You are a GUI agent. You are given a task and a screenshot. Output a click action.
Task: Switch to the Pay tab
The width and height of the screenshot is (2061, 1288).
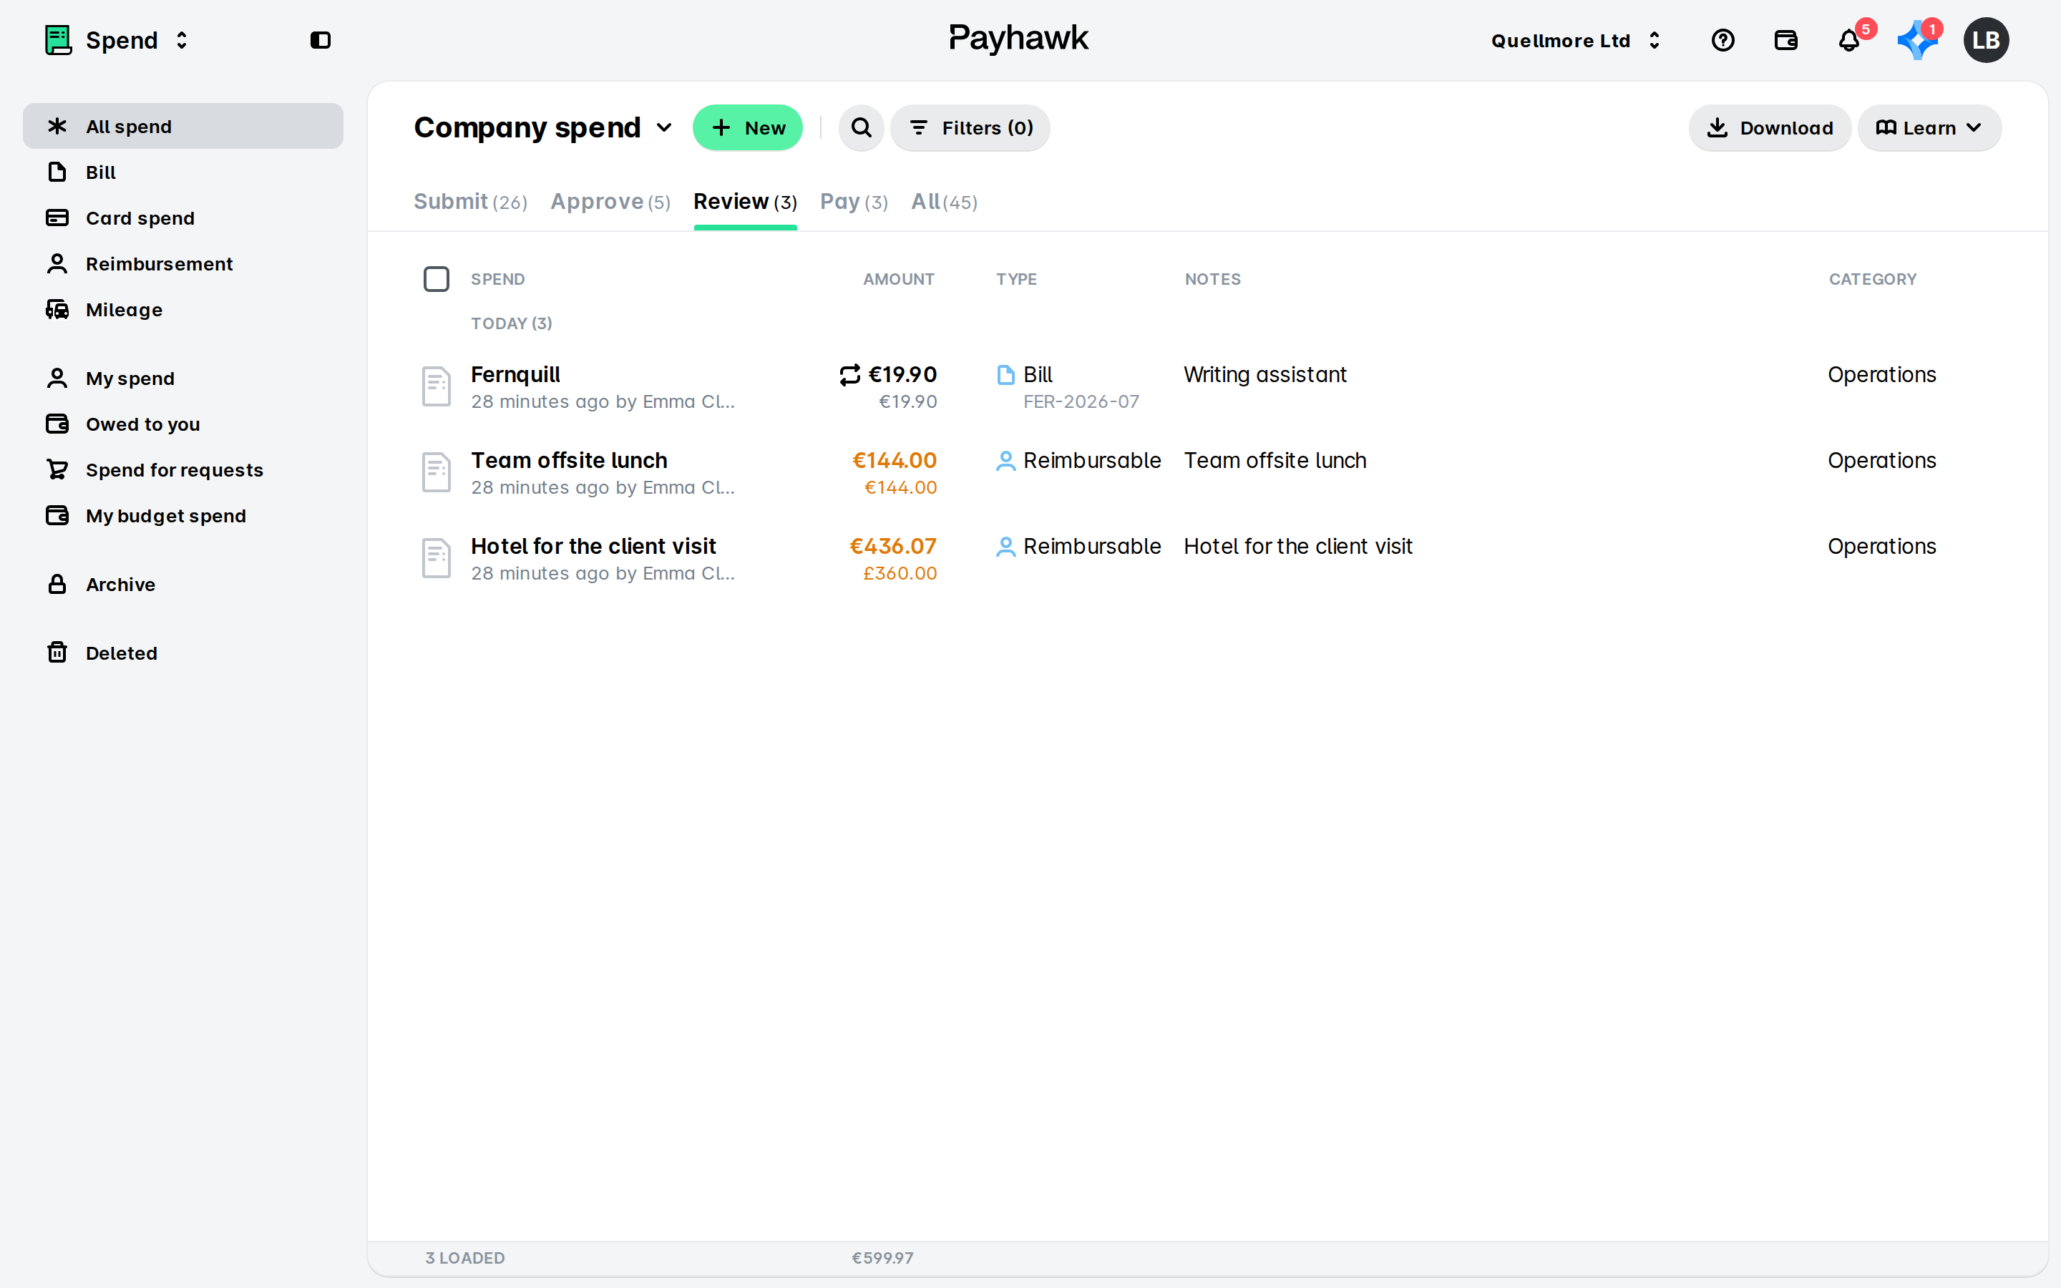pyautogui.click(x=853, y=202)
